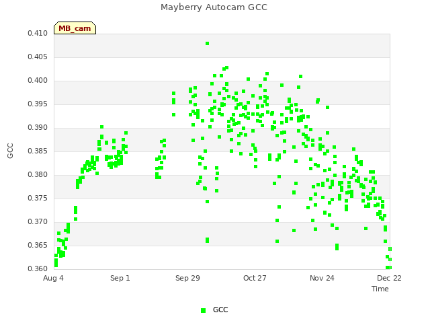Click the vertical GCC axis title
The height and width of the screenshot is (323, 430).
pyautogui.click(x=10, y=151)
